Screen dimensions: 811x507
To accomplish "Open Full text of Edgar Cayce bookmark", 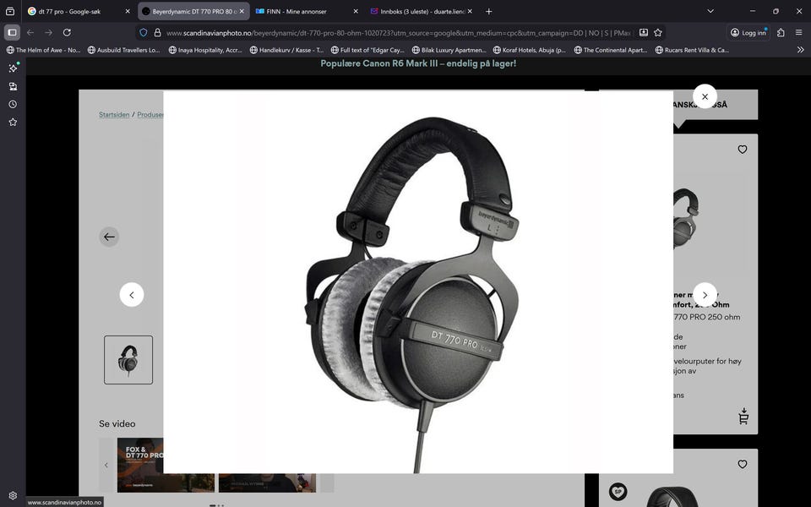I will click(367, 50).
